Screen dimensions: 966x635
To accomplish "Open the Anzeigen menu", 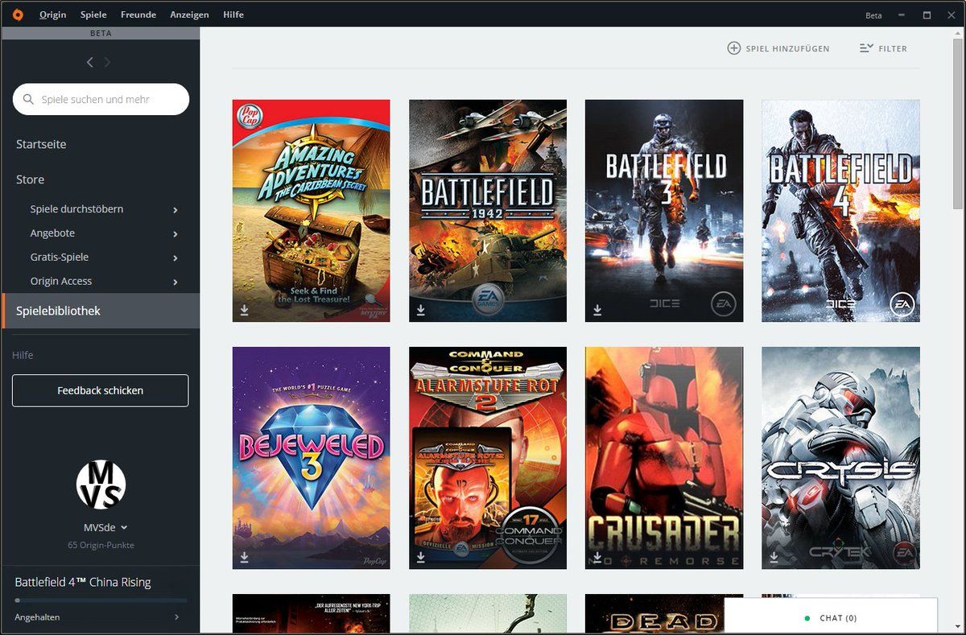I will (189, 14).
